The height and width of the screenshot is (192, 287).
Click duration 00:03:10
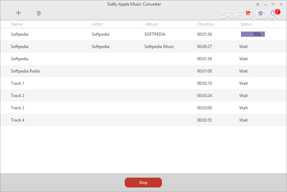pyautogui.click(x=204, y=83)
